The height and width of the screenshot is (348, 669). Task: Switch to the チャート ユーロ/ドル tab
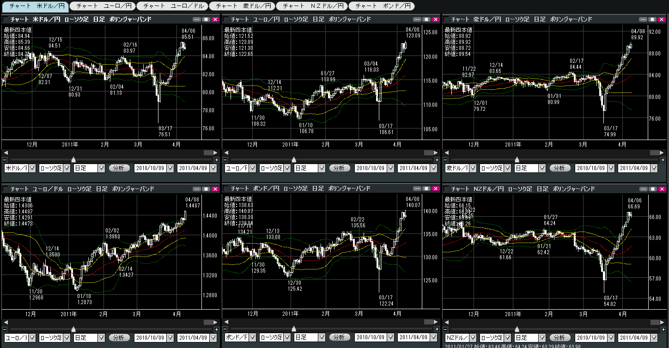tap(172, 6)
